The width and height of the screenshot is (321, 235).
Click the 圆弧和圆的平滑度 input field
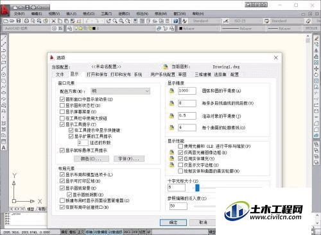click(187, 91)
